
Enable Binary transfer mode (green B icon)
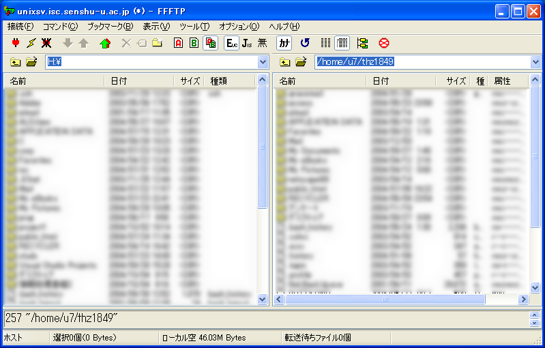coord(194,43)
